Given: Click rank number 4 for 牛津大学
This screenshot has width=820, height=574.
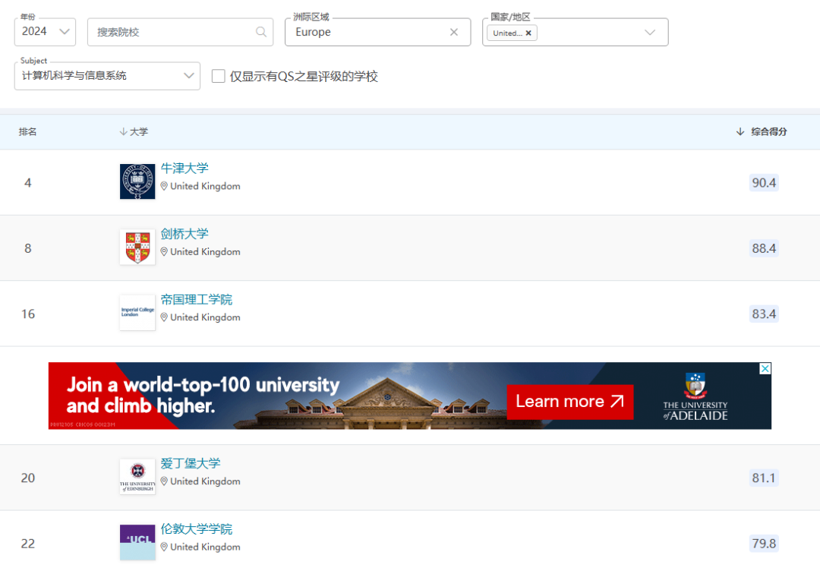Looking at the screenshot, I should [x=28, y=183].
